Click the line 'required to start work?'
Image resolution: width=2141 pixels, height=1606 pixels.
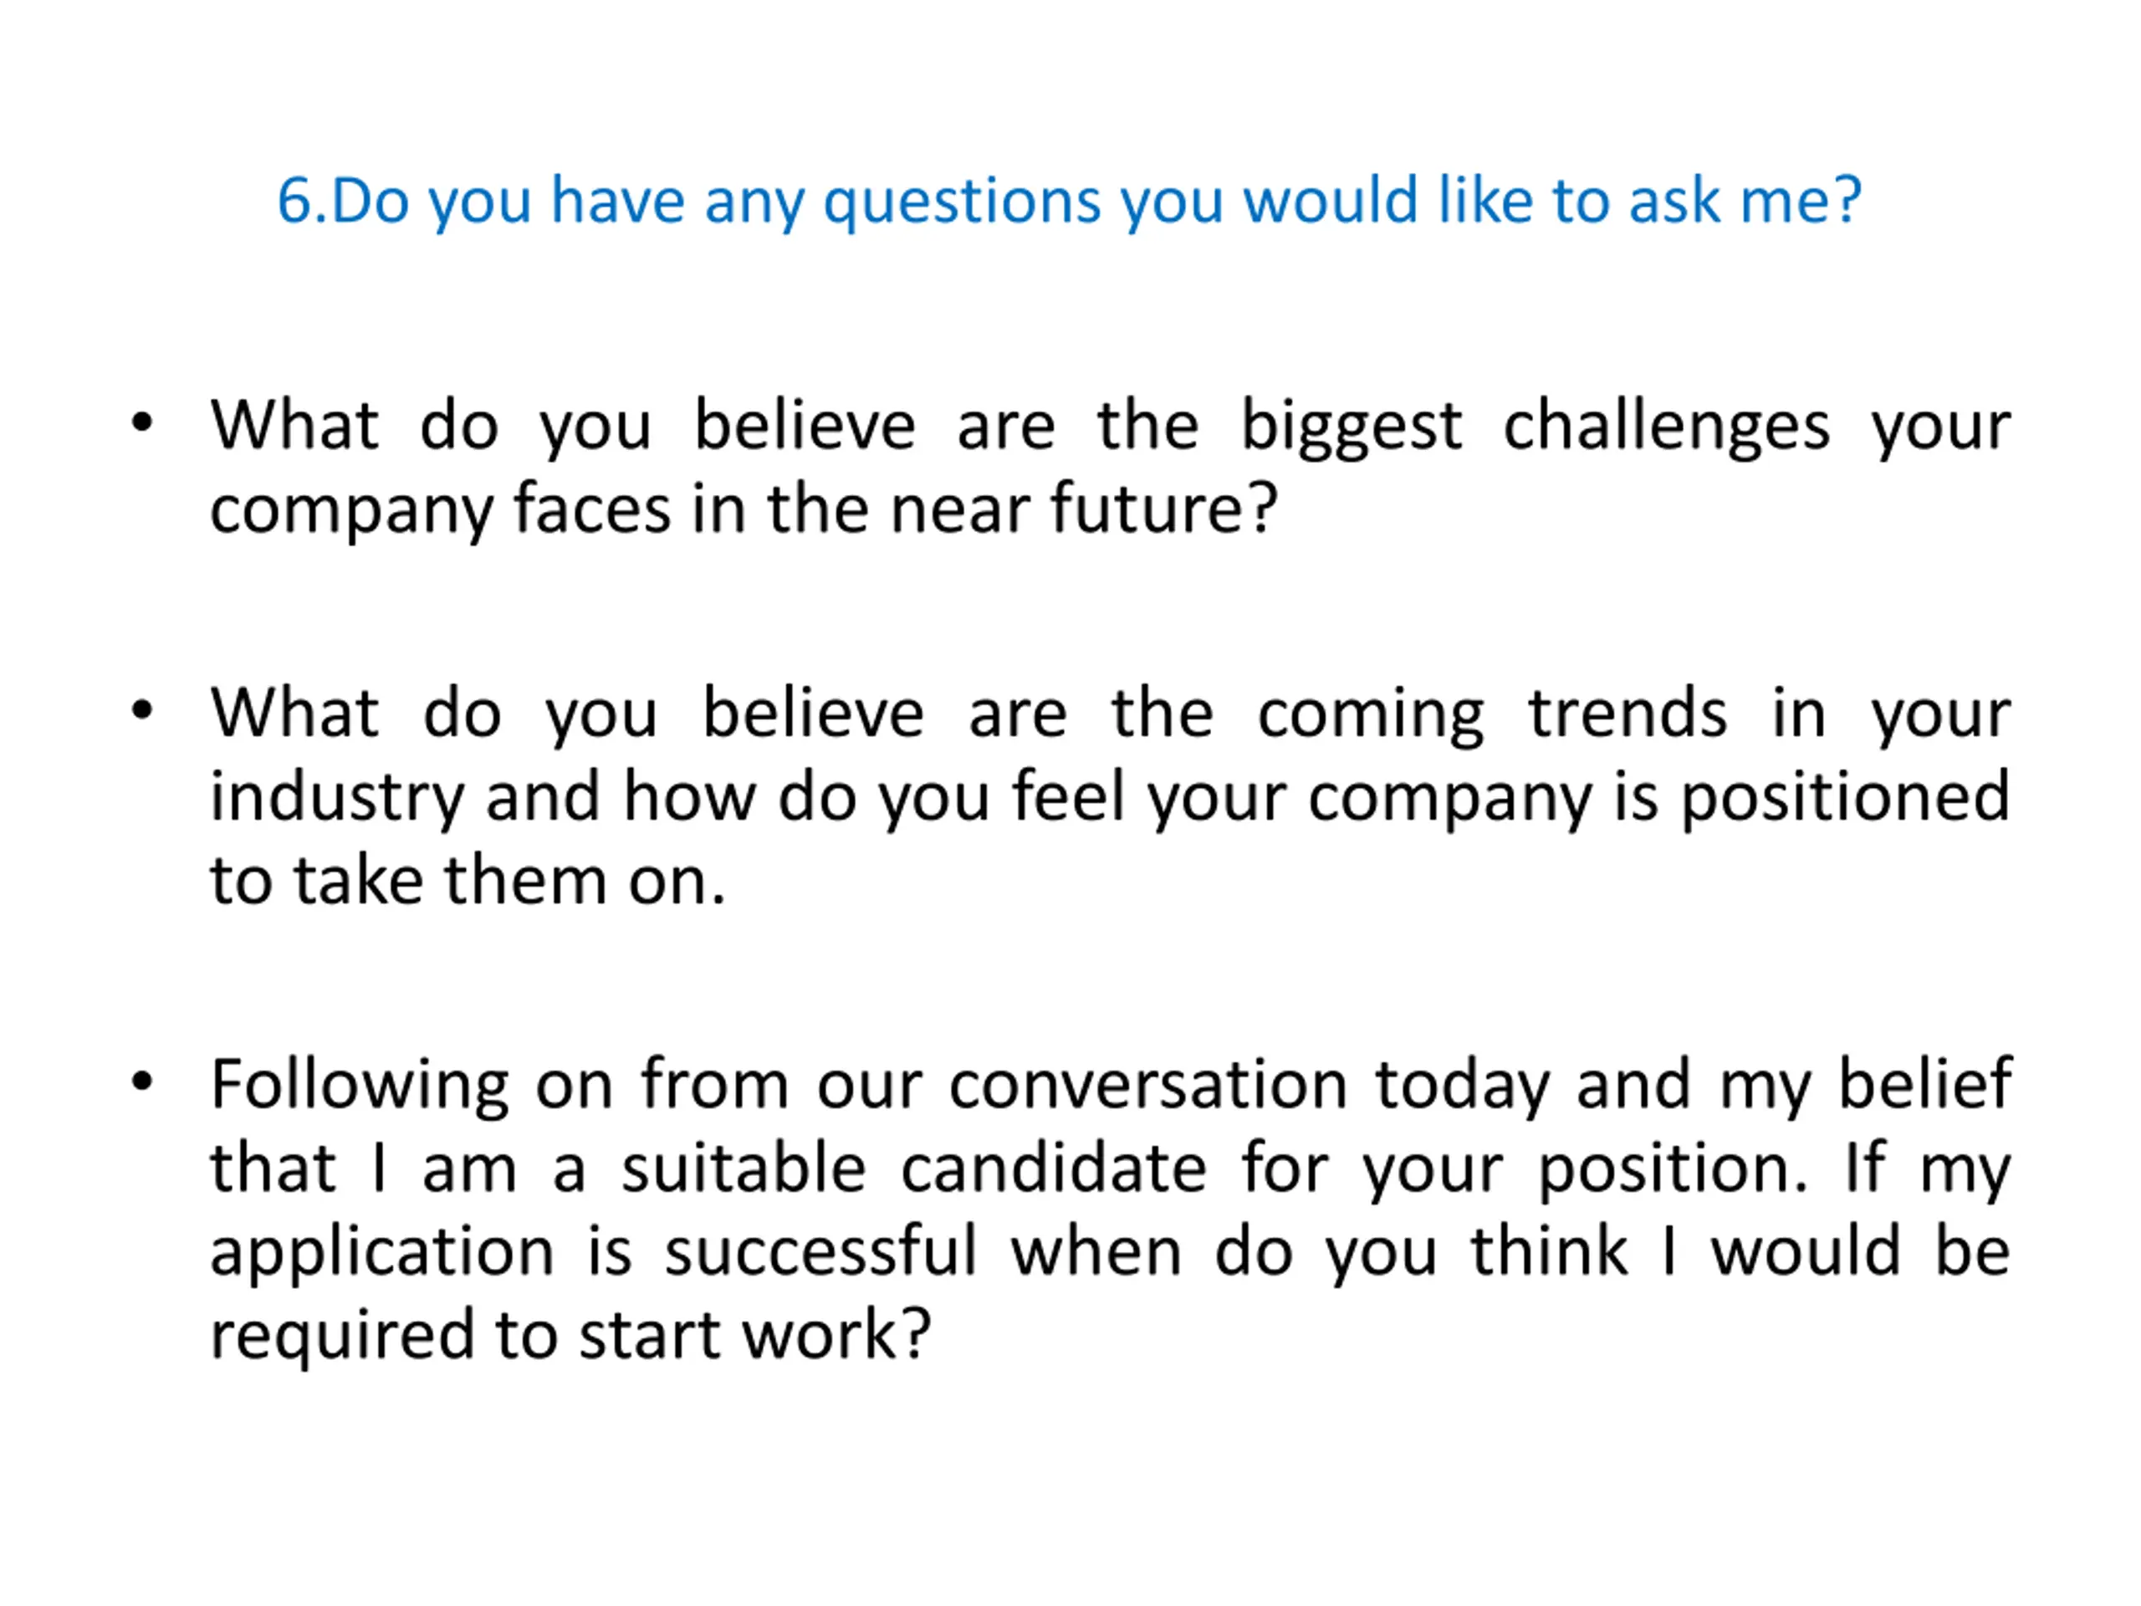click(571, 1334)
